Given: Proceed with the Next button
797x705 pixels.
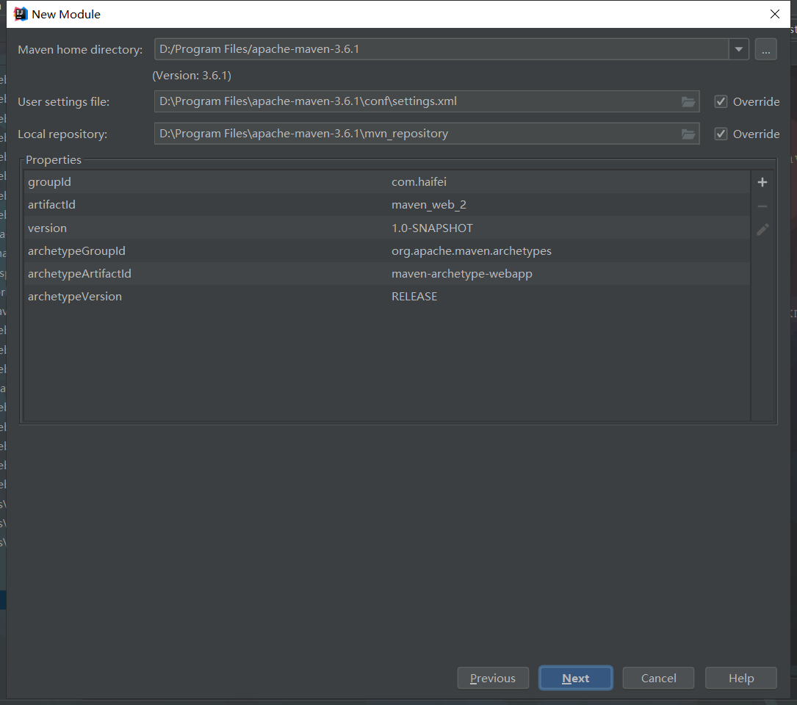Looking at the screenshot, I should click(575, 678).
